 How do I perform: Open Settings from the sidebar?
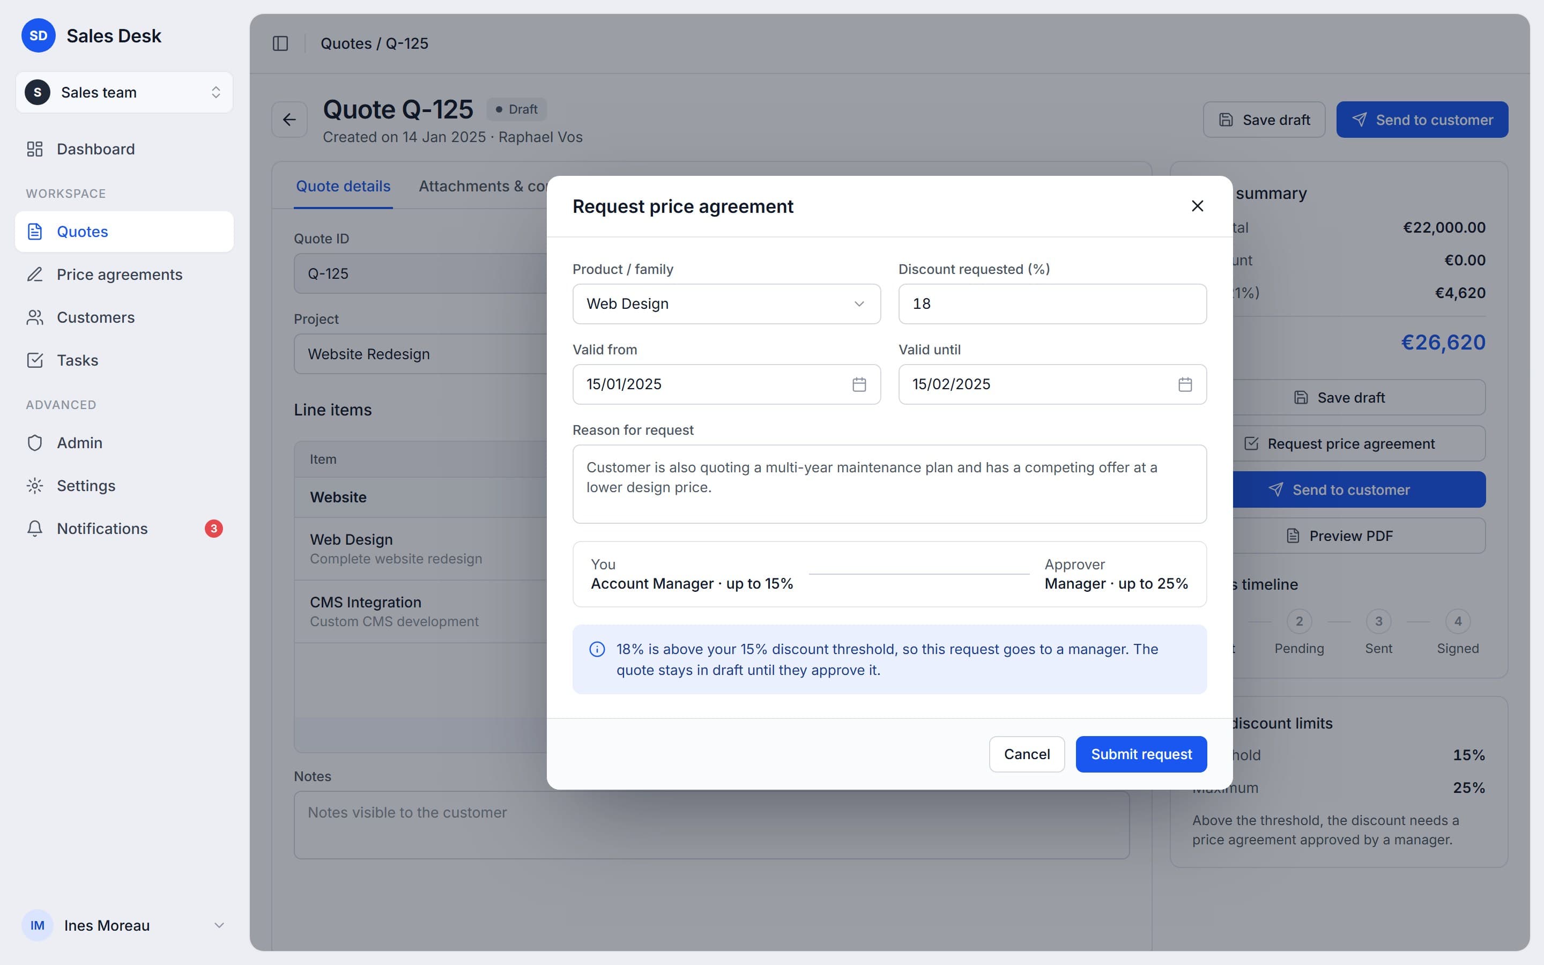tap(124, 486)
